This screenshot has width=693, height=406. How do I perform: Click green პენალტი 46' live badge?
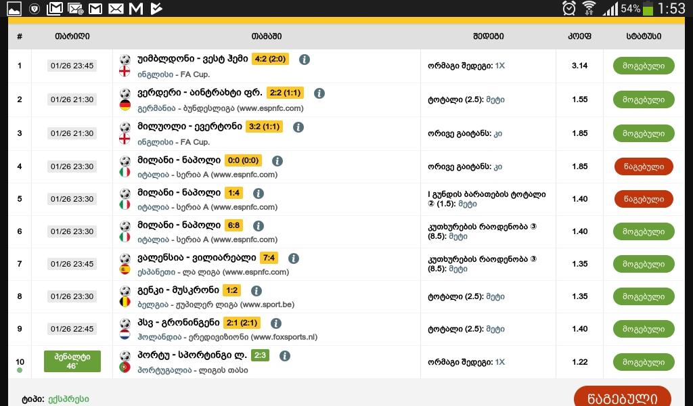click(72, 361)
